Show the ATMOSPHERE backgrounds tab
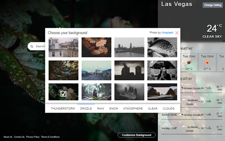This screenshot has width=225, height=141. click(133, 109)
